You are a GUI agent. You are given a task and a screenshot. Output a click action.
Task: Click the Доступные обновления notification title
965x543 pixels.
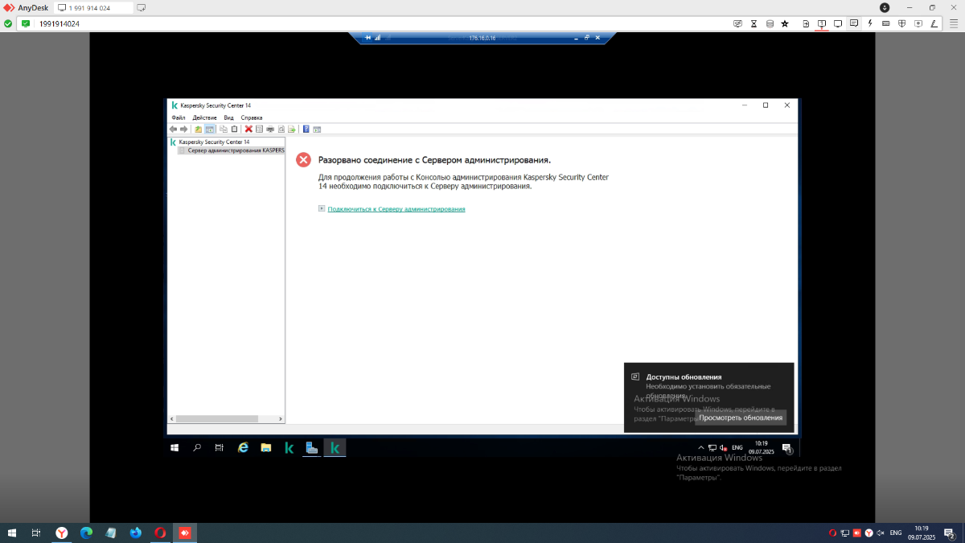684,376
